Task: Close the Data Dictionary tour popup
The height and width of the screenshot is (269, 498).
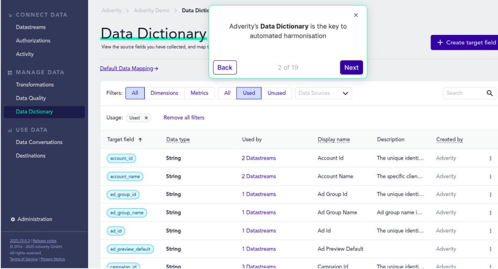Action: (356, 15)
